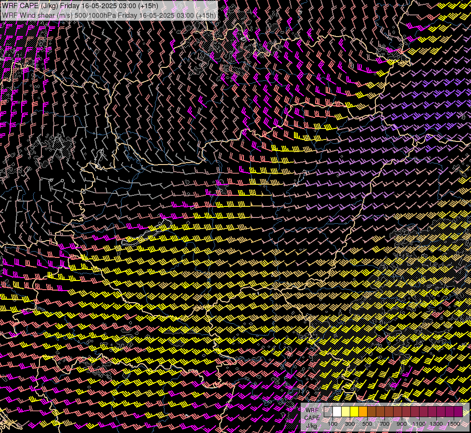
Task: Click the 1500 legend value label
Action: tap(454, 424)
